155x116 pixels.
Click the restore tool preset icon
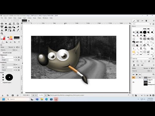tap(7, 95)
